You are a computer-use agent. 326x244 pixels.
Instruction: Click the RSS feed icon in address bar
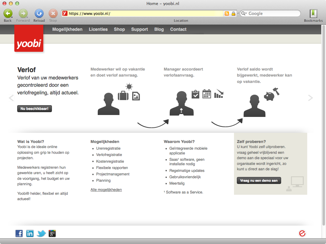tap(227, 13)
